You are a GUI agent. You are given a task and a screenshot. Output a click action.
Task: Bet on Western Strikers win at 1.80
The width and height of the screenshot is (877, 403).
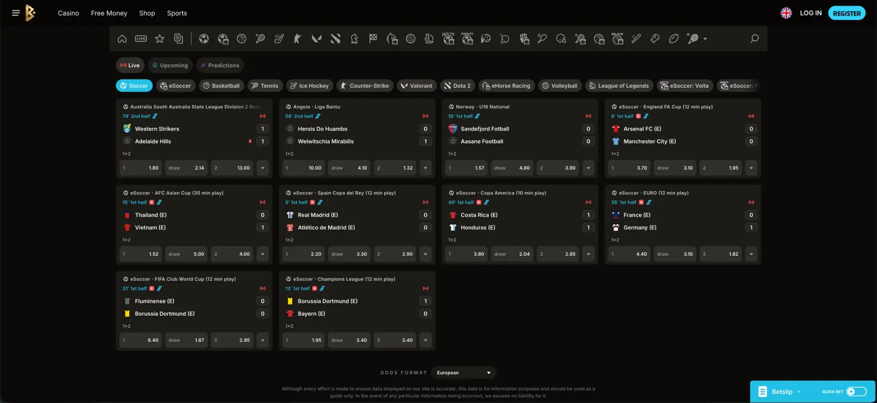click(141, 168)
